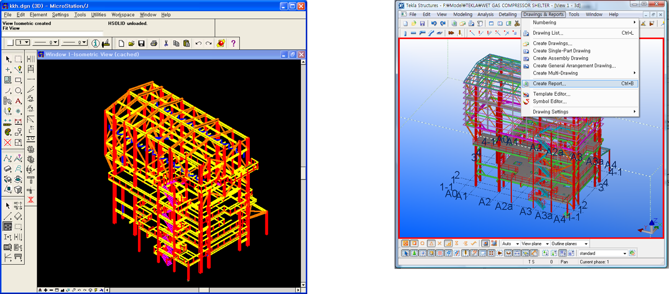Click the Print icon in MicroStation toolbar
This screenshot has height=294, width=669.
tap(153, 43)
